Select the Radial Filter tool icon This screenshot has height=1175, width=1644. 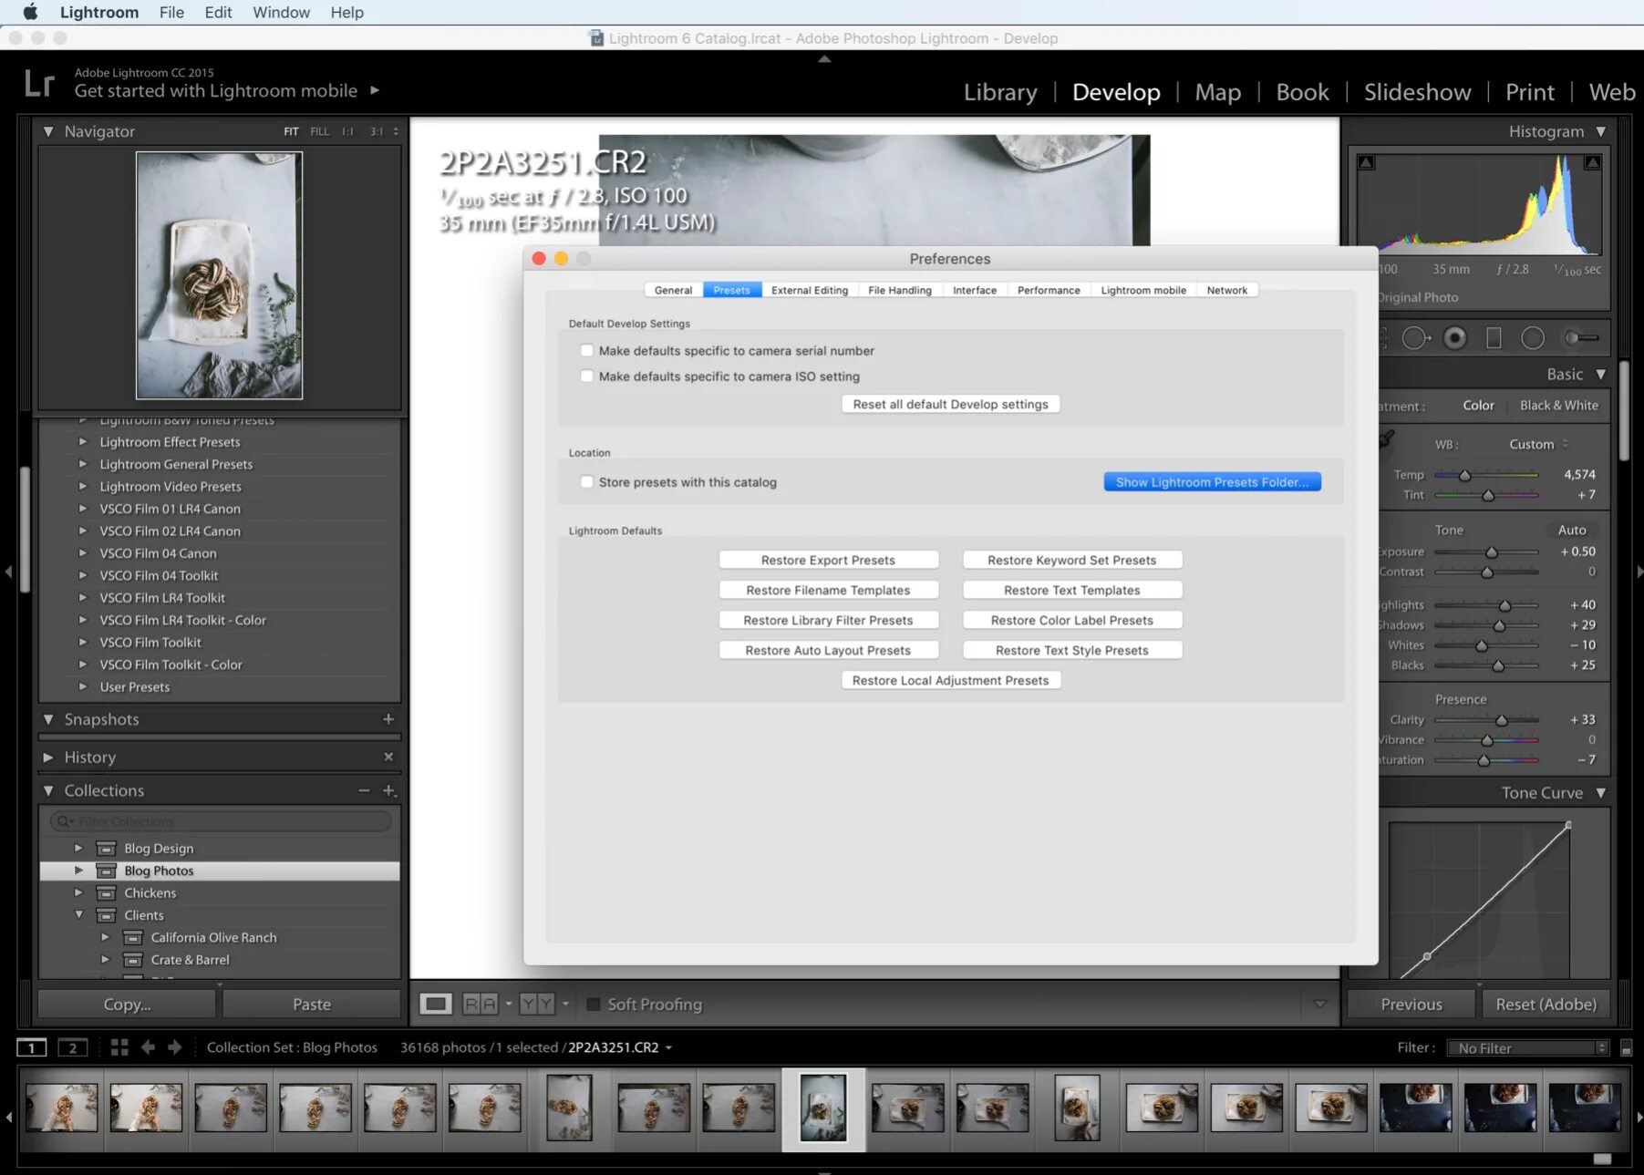[x=1533, y=338]
